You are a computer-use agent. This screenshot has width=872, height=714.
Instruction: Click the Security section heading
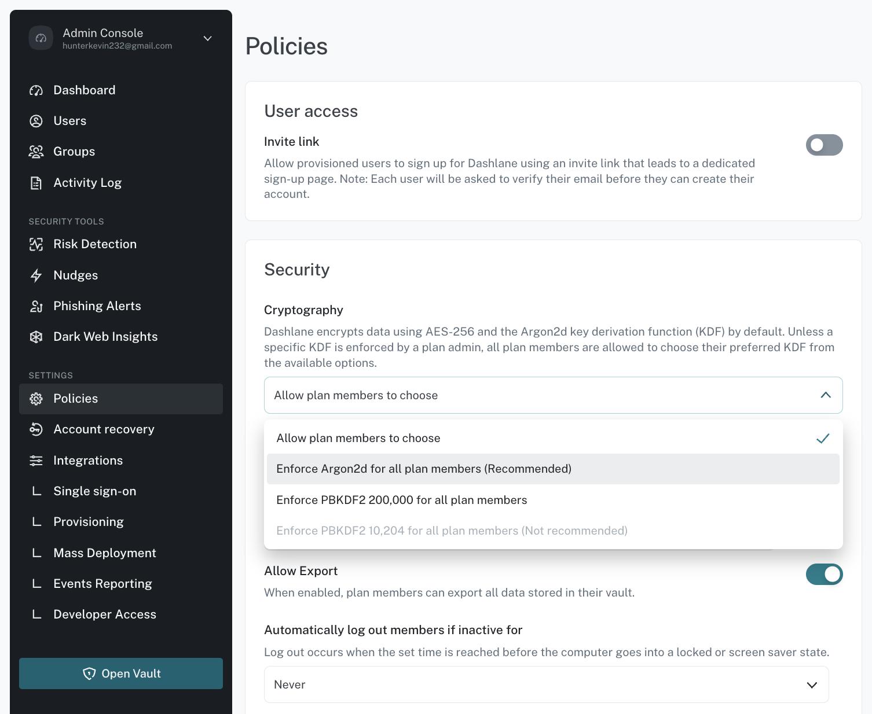pos(297,270)
